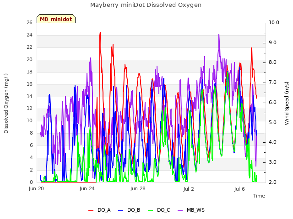293x219 pixels.
Task: Click the 8.0 value on wind speed axis
Action: pyautogui.click(x=273, y=63)
